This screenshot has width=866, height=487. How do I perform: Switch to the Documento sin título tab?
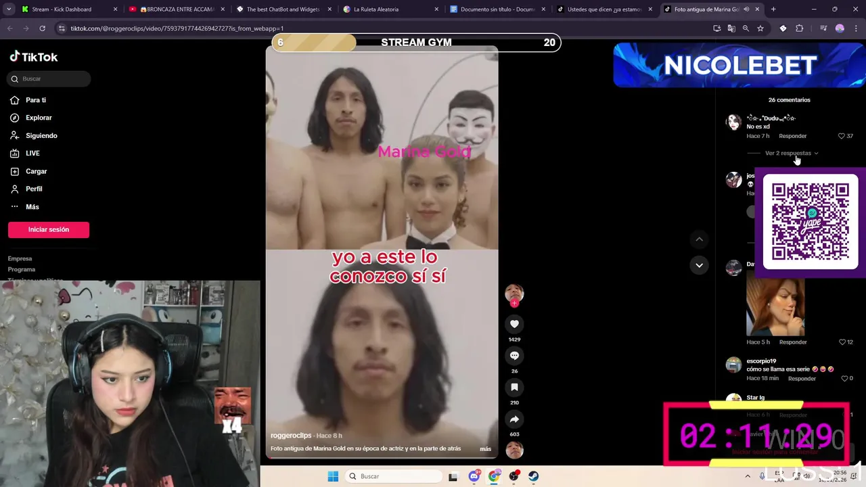pos(497,9)
